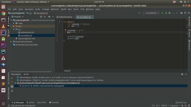Viewport: 191px width, 107px height.
Task: Launch VLC from the dock
Action: (x=3, y=26)
